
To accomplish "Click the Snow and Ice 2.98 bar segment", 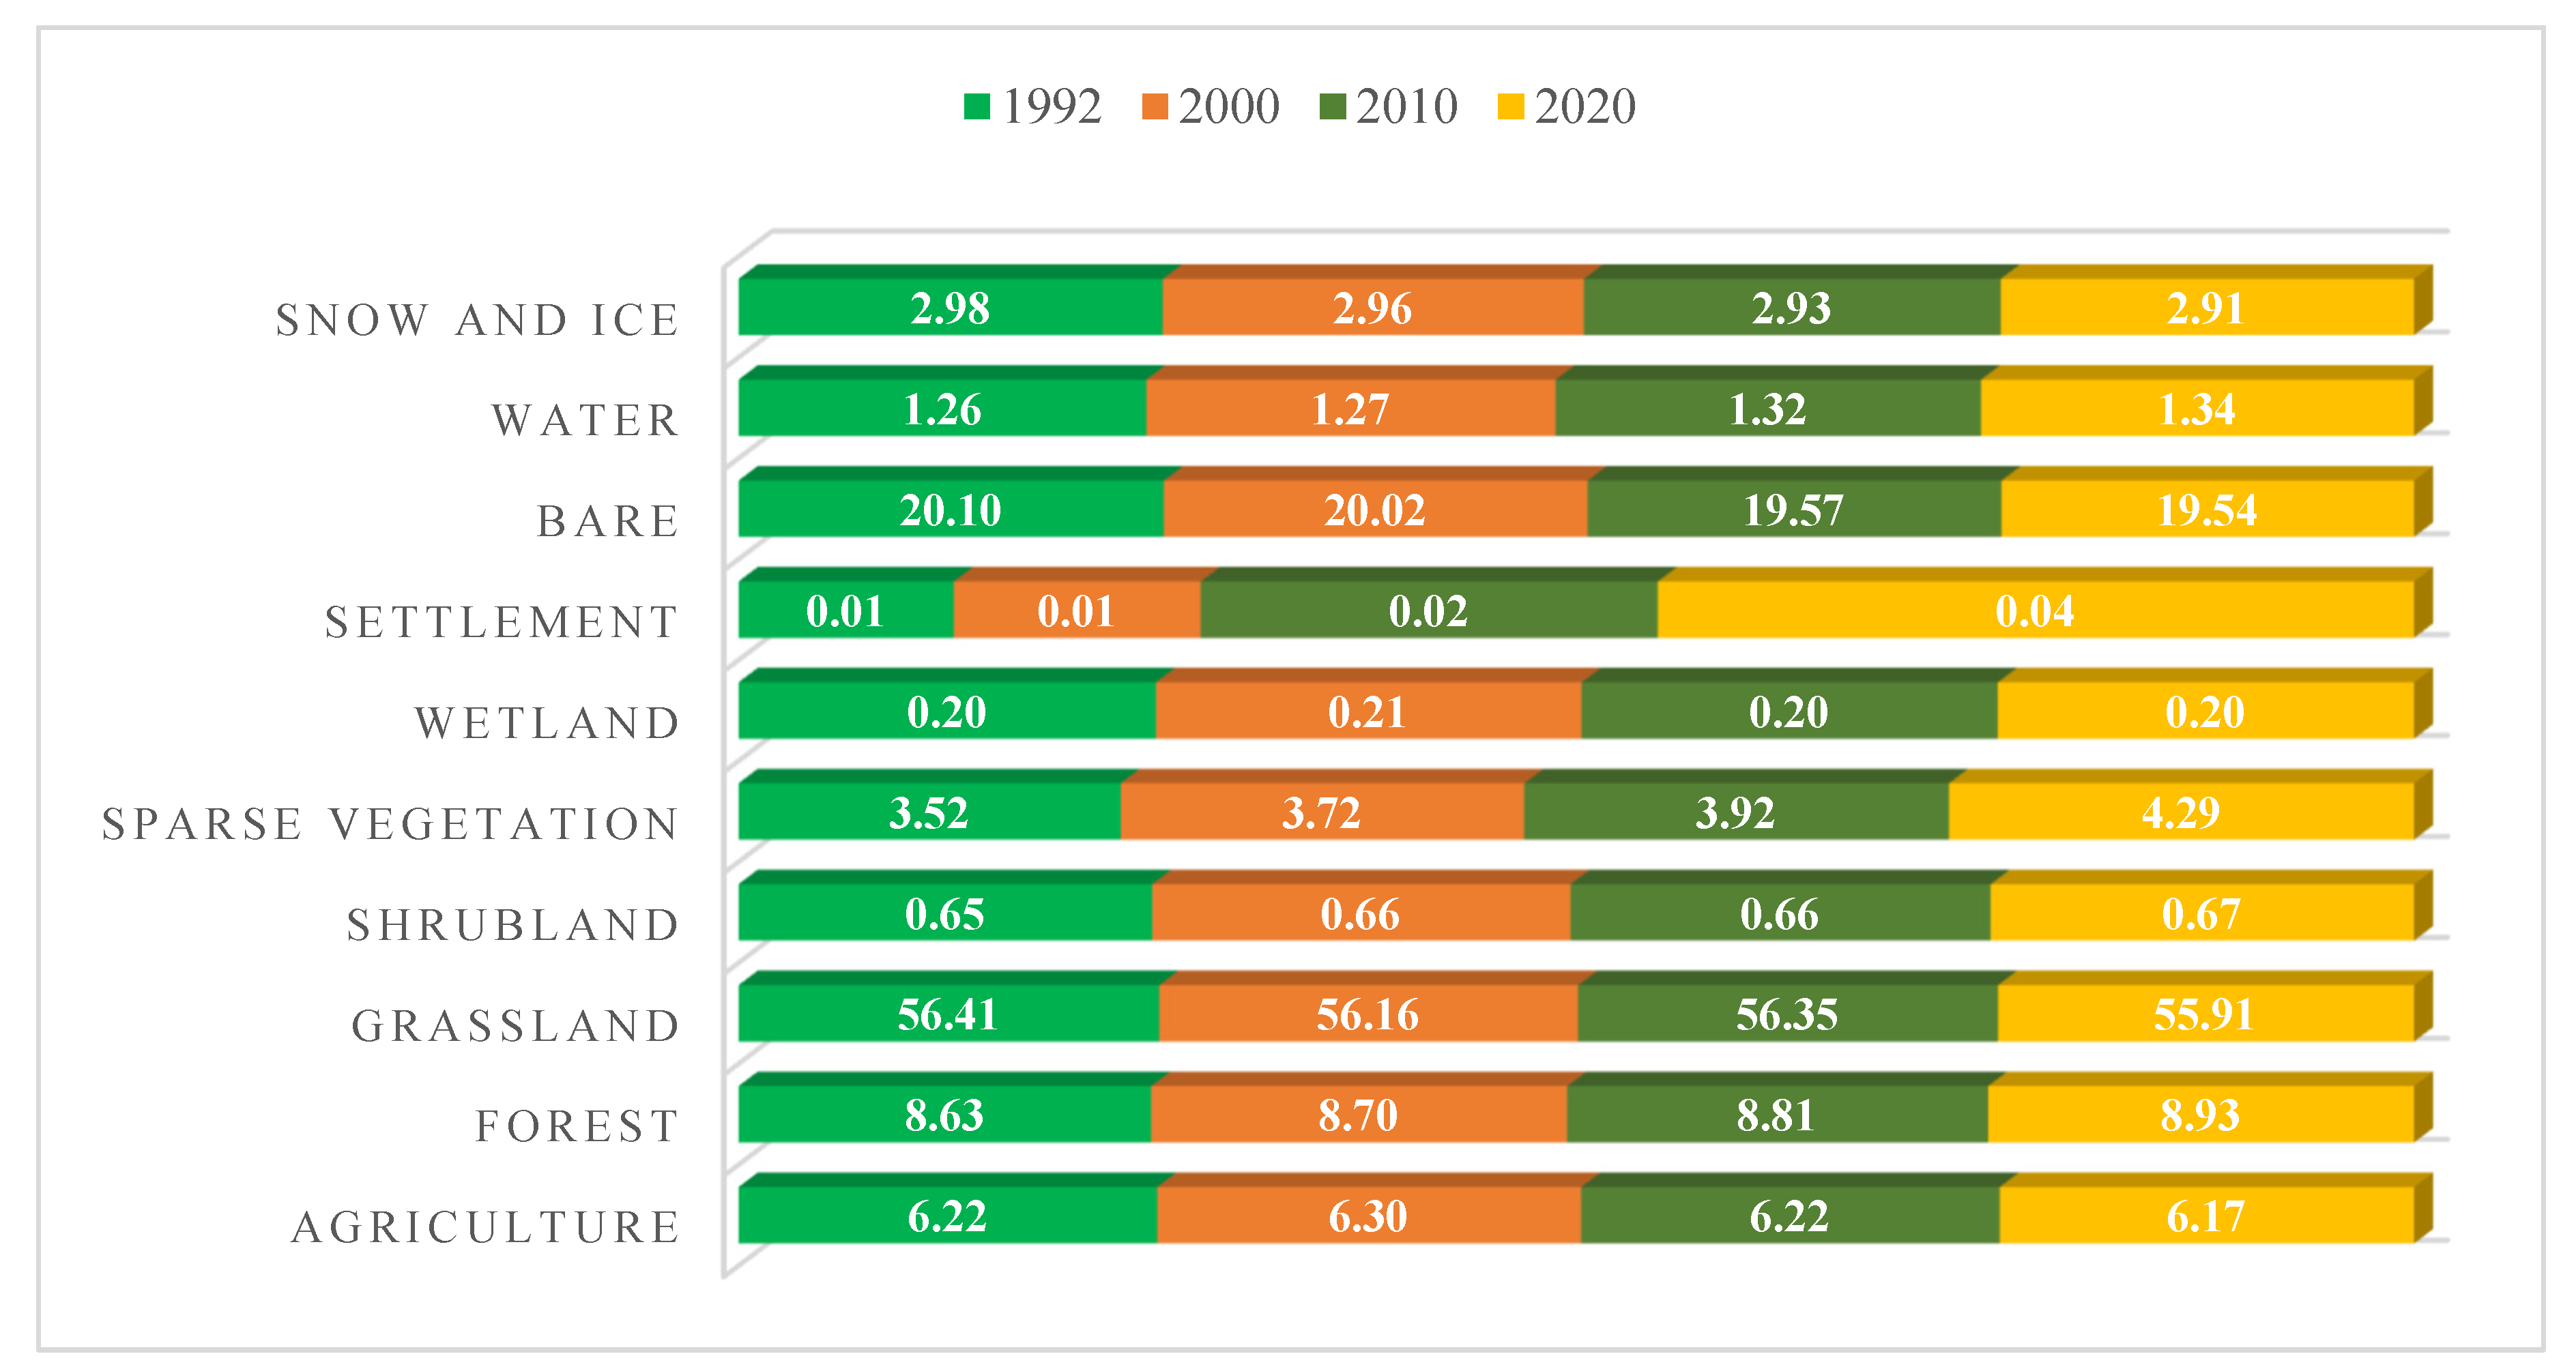I will tap(950, 308).
